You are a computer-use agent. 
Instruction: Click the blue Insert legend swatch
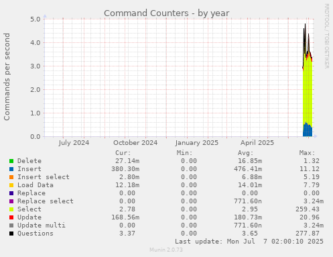11,169
